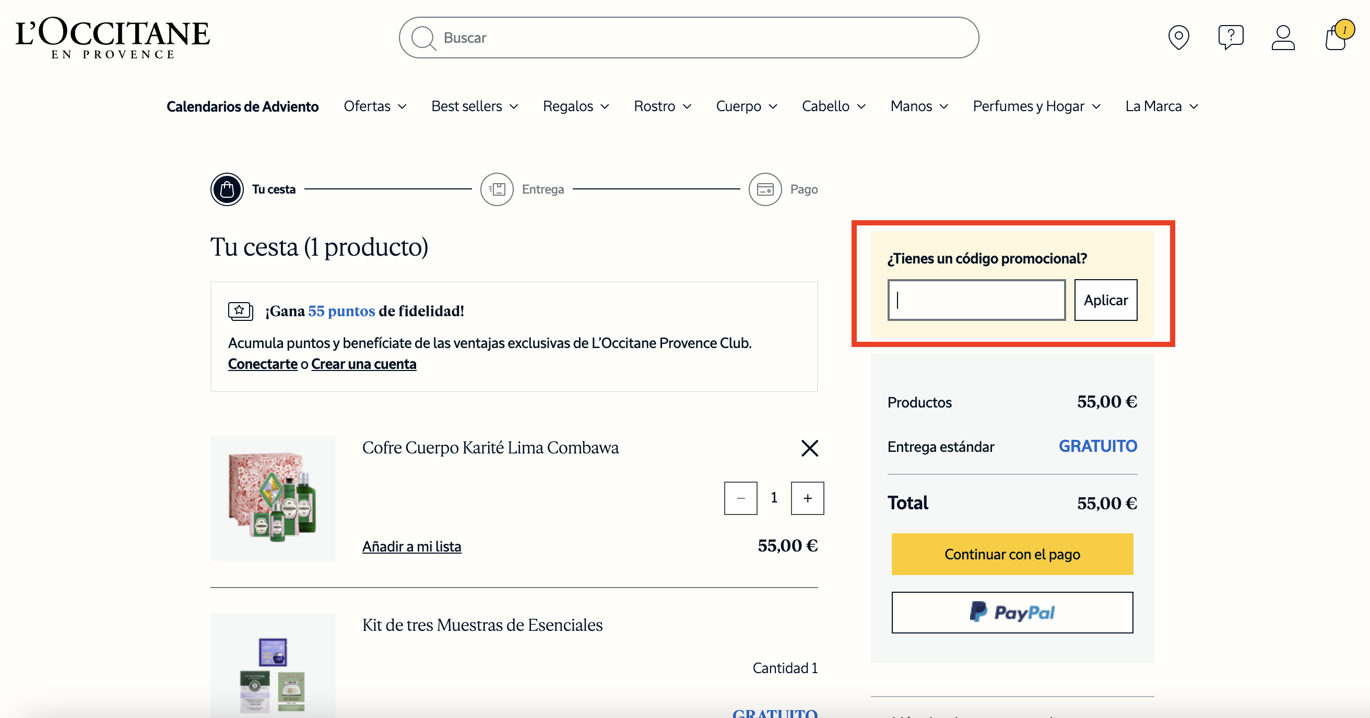Click the promotional code input field

click(976, 300)
